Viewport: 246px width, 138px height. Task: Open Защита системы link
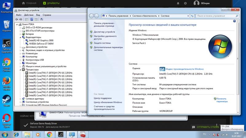pyautogui.click(x=102, y=43)
